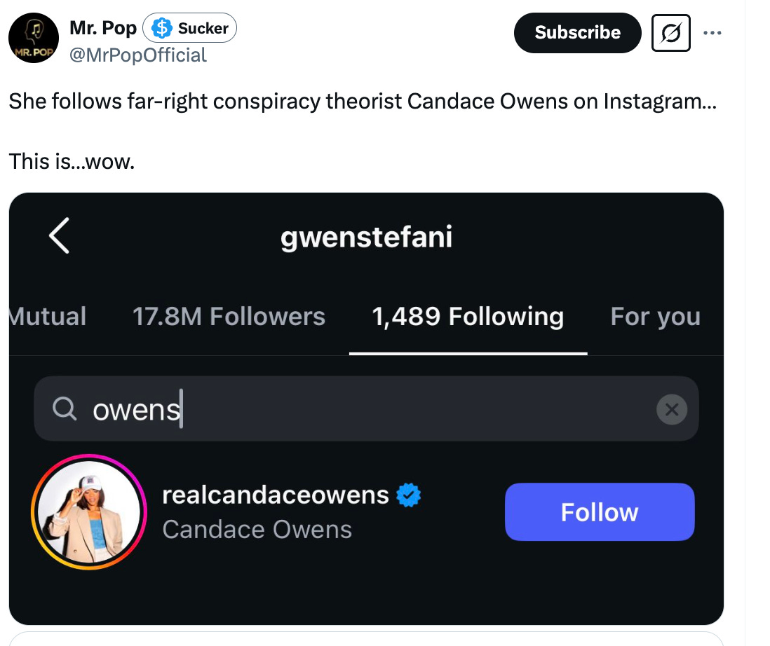This screenshot has height=646, width=770.
Task: Switch to the '17.8M Followers' tab
Action: (229, 317)
